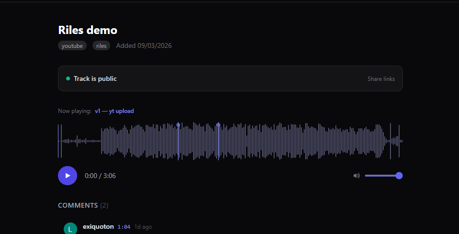Click the Comments (2) heading
This screenshot has height=234, width=459.
(x=83, y=205)
